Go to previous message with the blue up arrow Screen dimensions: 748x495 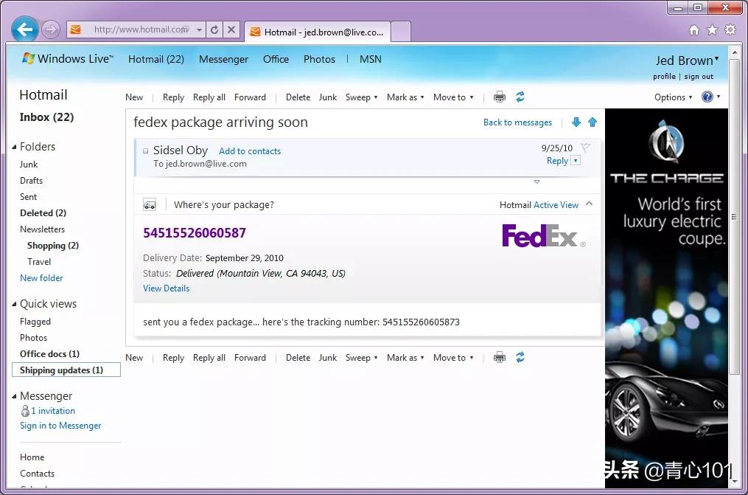point(593,122)
